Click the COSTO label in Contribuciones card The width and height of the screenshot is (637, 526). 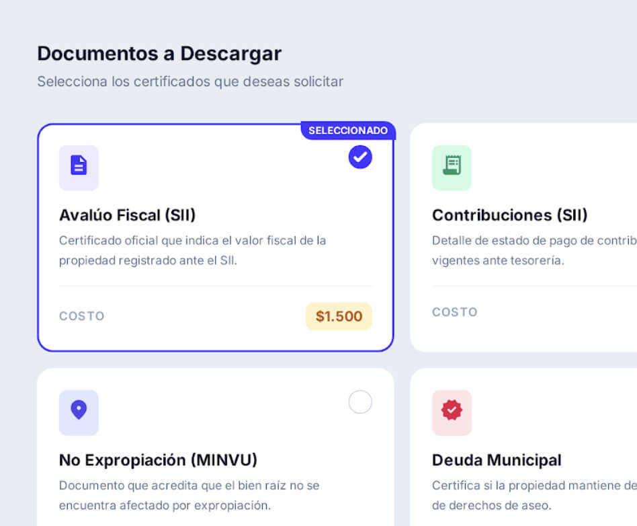(x=454, y=312)
